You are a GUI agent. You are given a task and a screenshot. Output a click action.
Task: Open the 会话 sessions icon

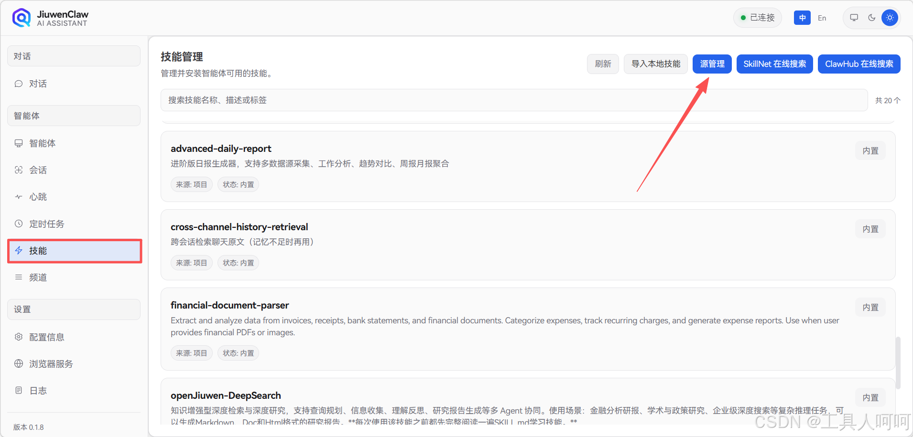click(19, 170)
